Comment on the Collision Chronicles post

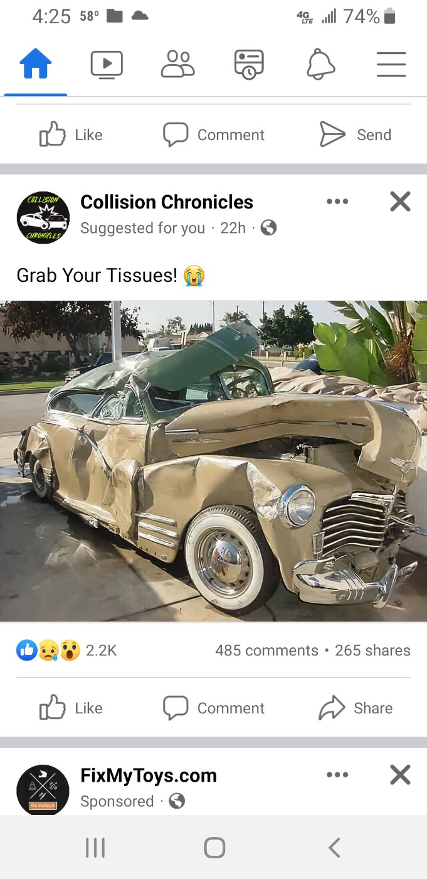coord(214,708)
